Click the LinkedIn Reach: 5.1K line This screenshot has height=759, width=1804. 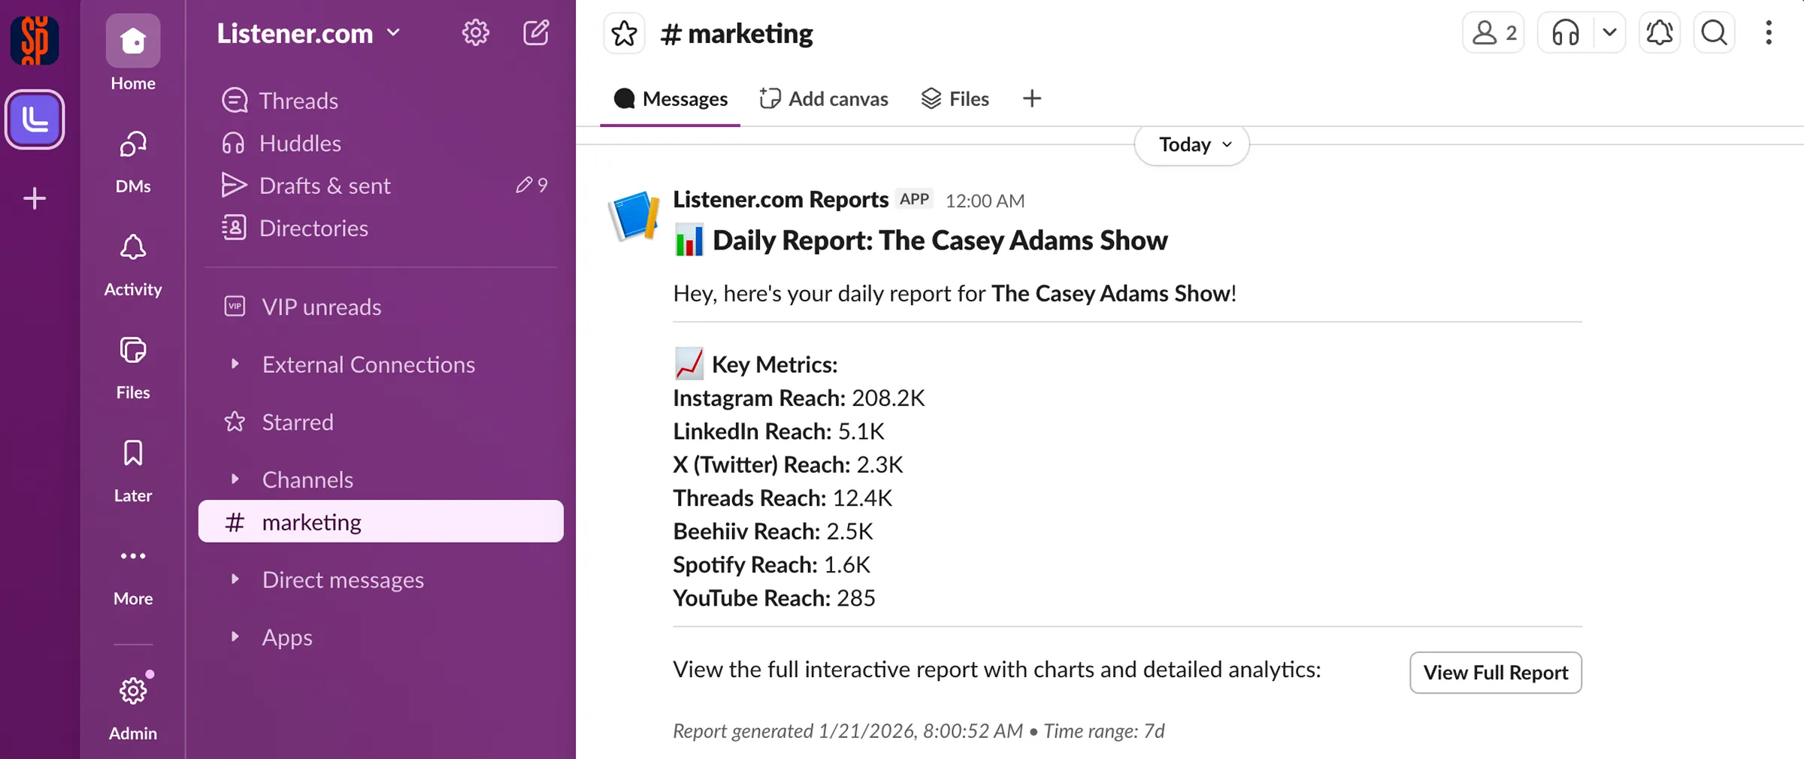779,431
